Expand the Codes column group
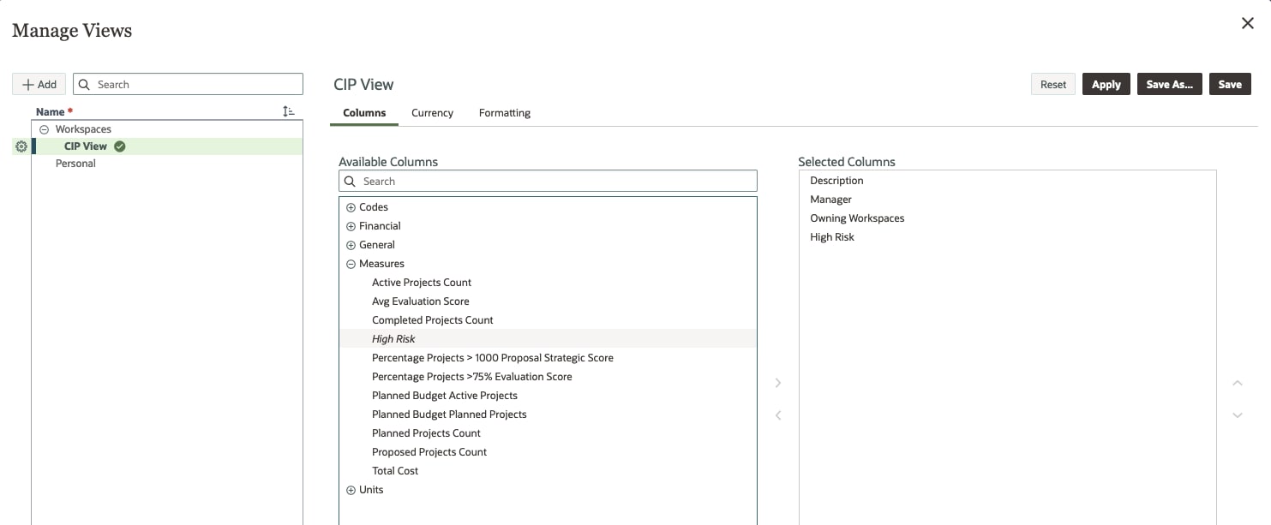 [x=351, y=207]
